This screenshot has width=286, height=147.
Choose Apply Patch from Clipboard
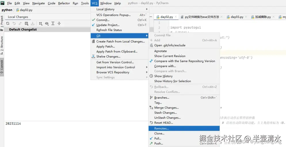click(120, 51)
